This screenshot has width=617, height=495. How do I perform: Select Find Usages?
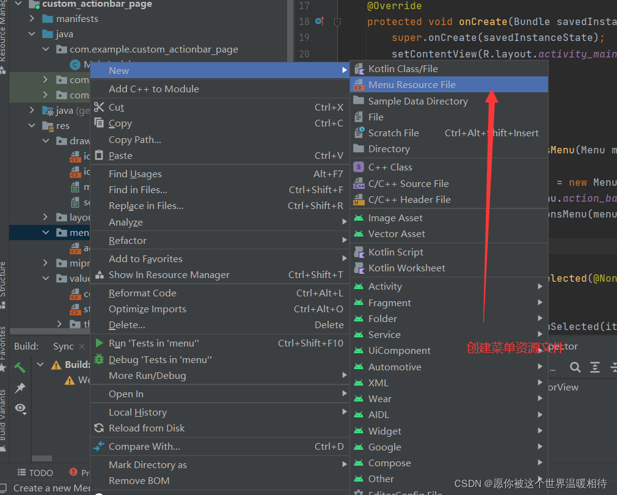[220, 174]
